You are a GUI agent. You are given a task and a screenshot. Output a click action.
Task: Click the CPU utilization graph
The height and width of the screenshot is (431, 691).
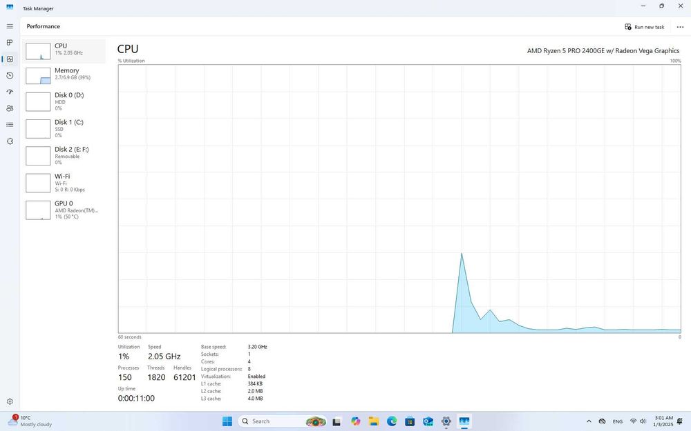(x=399, y=199)
